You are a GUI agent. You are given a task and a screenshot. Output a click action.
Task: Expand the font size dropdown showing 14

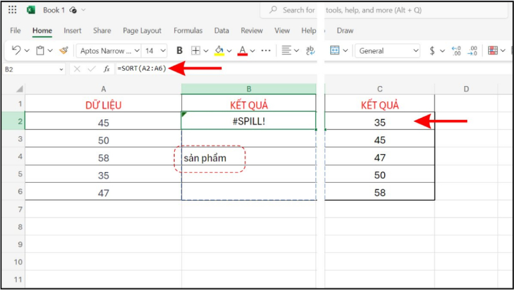click(x=154, y=51)
